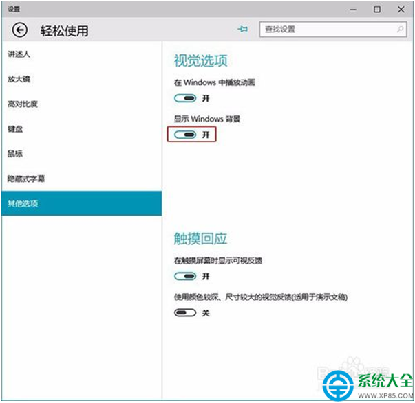Click the 轻松使用 page title

65,31
